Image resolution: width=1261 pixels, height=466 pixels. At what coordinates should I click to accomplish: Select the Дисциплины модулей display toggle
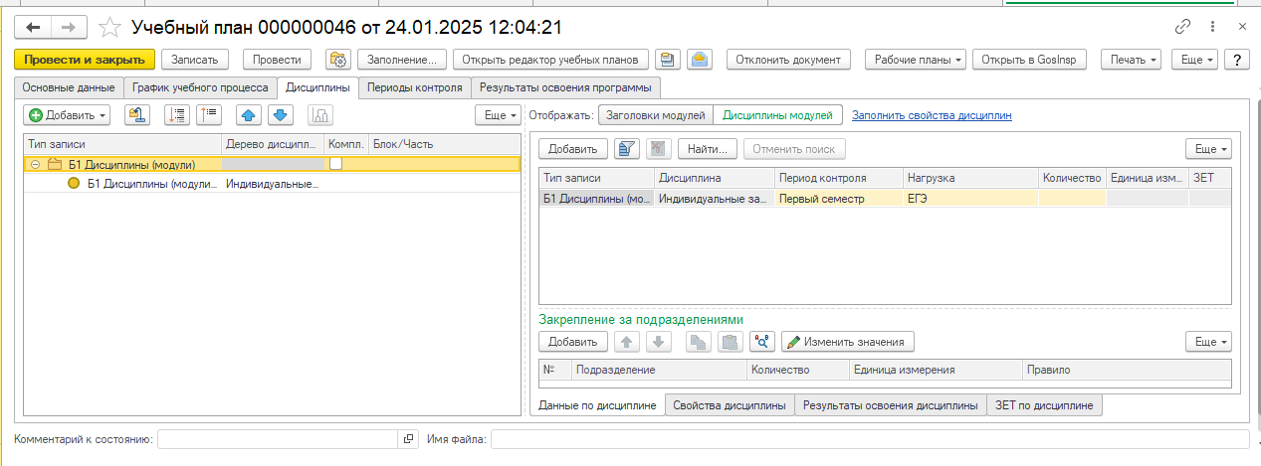777,115
